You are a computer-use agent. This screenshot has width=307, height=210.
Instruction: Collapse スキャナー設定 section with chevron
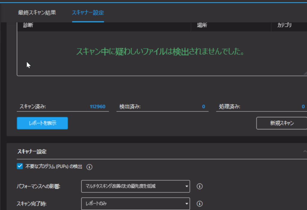[x=305, y=152]
